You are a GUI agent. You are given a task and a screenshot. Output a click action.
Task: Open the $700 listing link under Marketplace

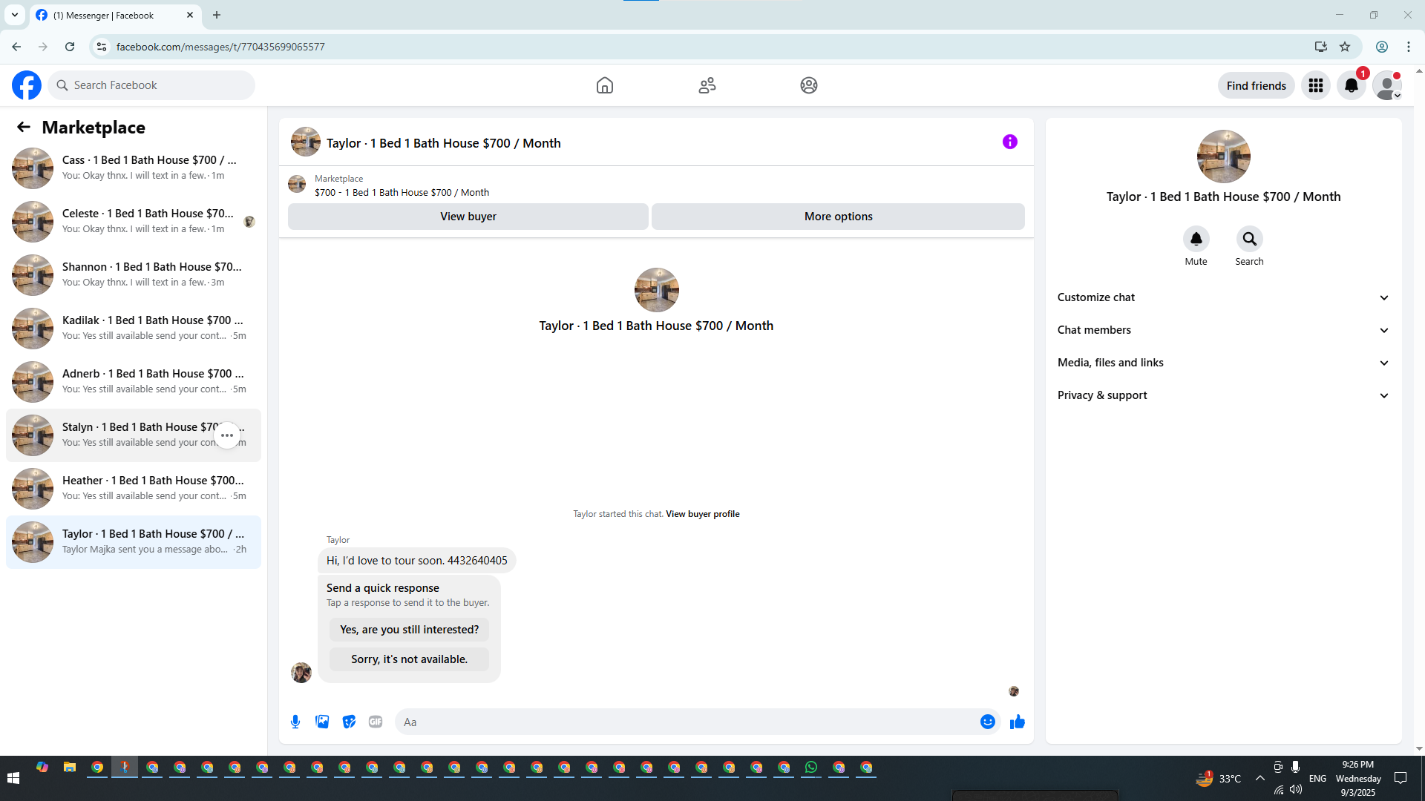pyautogui.click(x=402, y=192)
